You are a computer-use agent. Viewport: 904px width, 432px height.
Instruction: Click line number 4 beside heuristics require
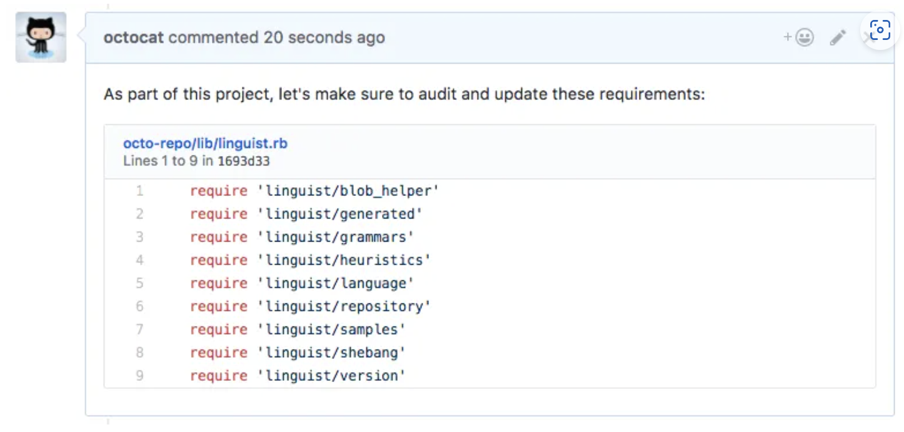[x=139, y=260]
